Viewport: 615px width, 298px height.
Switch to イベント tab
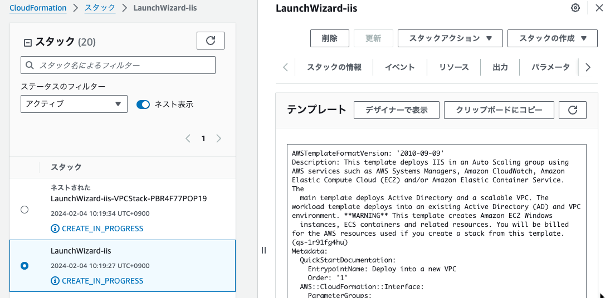pyautogui.click(x=399, y=67)
